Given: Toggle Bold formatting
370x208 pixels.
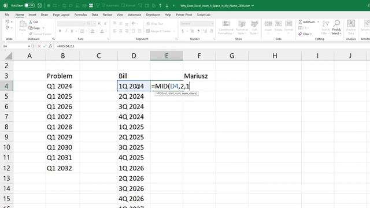Looking at the screenshot, I should point(60,31).
